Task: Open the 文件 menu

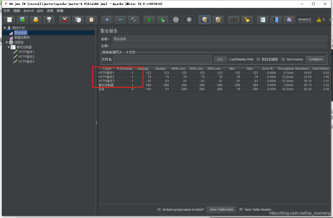Action: (x=7, y=11)
